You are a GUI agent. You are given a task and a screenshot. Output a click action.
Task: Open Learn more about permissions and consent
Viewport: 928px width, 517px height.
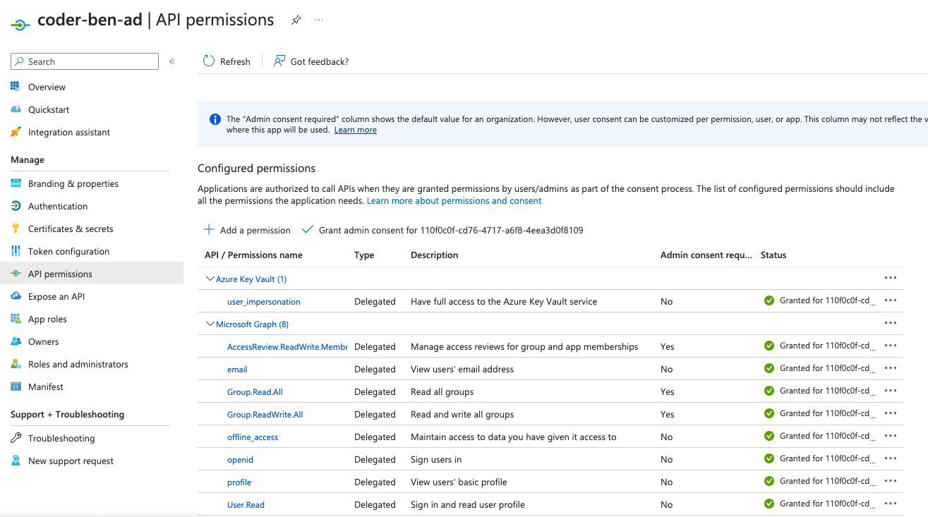click(454, 200)
